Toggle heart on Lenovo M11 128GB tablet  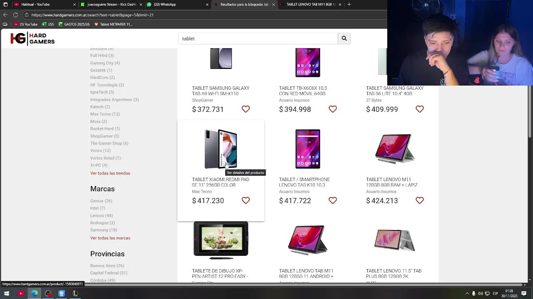419,201
